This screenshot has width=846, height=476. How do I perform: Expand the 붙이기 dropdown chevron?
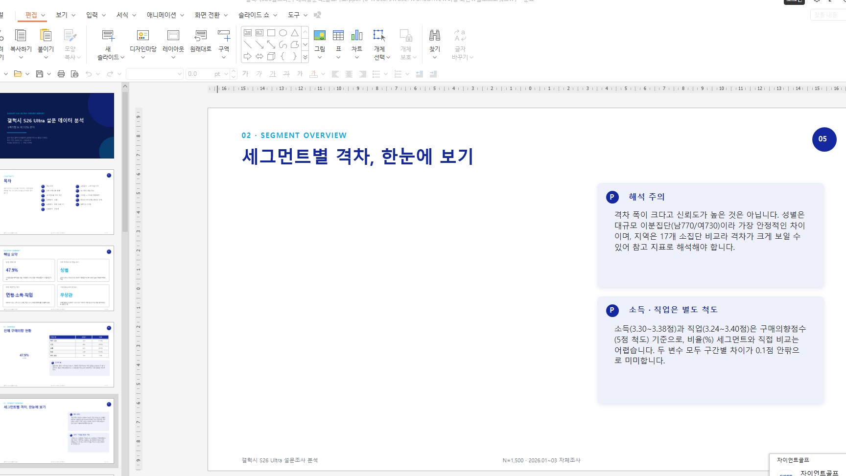(x=46, y=57)
